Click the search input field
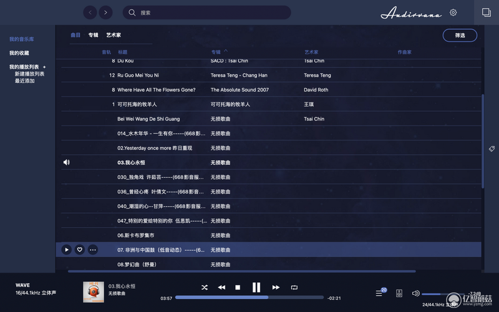The height and width of the screenshot is (312, 499). (x=207, y=12)
